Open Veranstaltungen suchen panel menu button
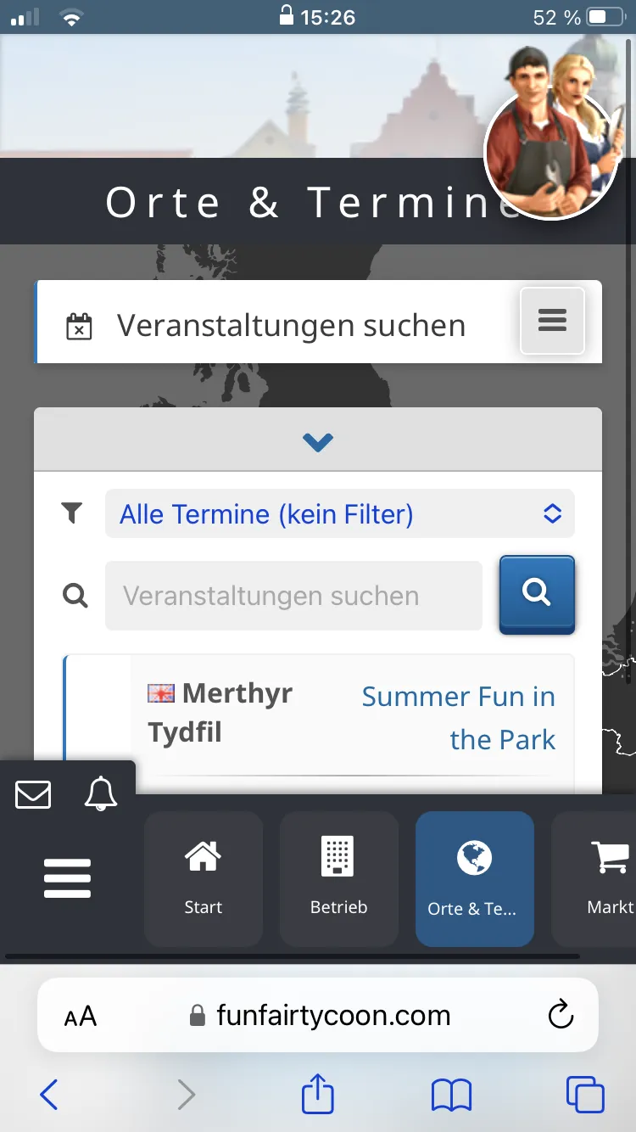 click(x=552, y=321)
